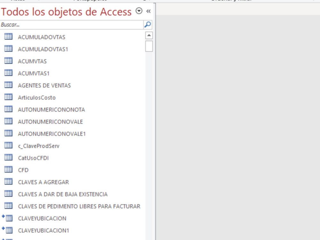Select the linked table icon next to CLAVEYUBICACION1
Image resolution: width=320 pixels, height=240 pixels.
(x=7, y=230)
